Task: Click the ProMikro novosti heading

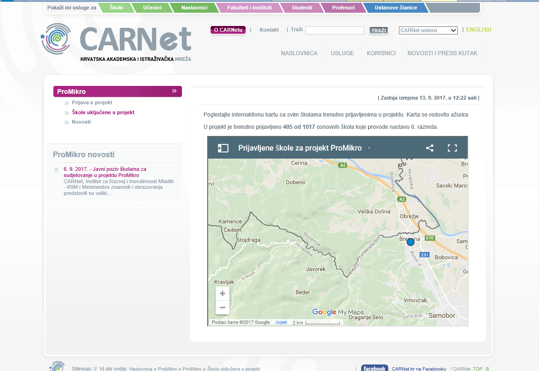Action: (x=84, y=154)
